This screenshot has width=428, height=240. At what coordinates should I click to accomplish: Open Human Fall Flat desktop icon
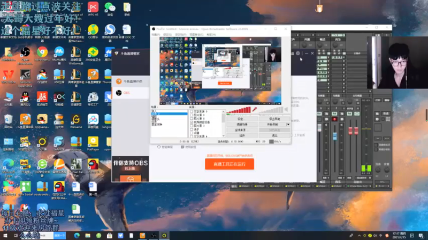pyautogui.click(x=76, y=168)
